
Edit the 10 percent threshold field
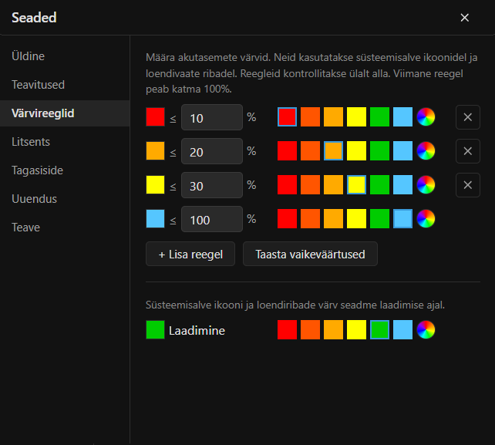pos(212,117)
